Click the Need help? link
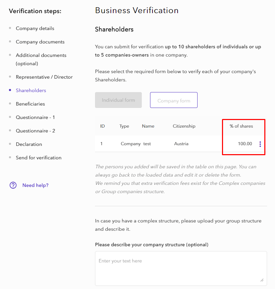This screenshot has height=289, width=275. 35,185
